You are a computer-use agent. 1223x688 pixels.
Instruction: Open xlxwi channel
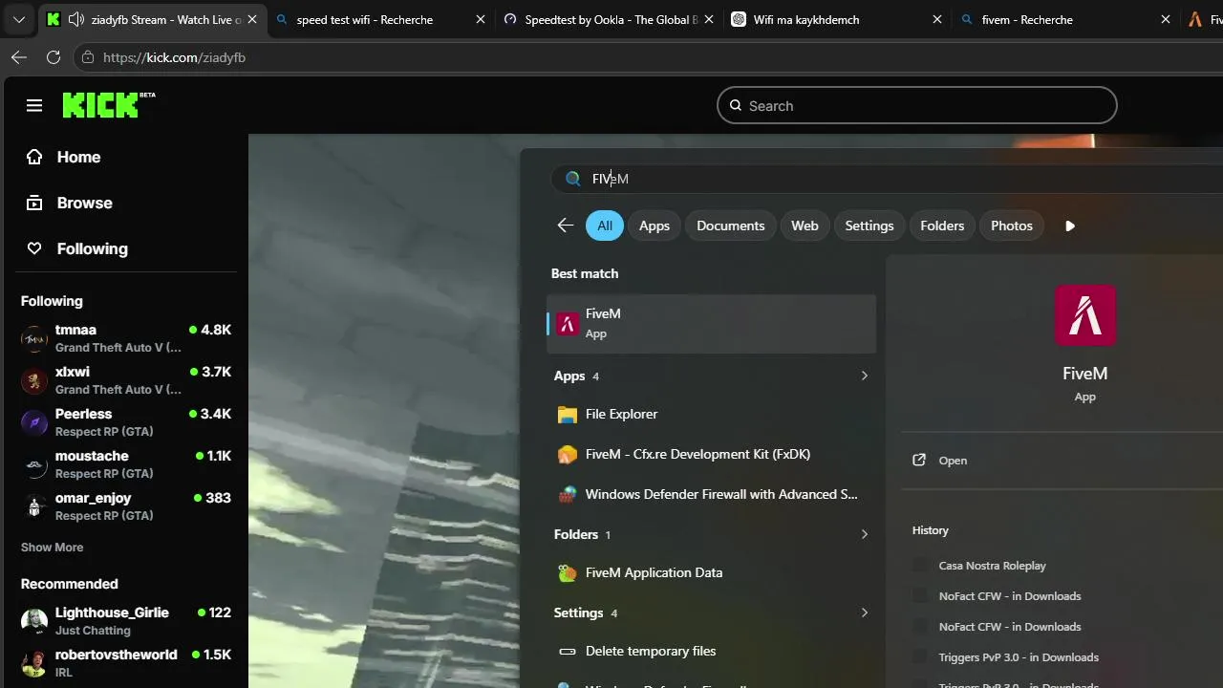[x=126, y=380]
